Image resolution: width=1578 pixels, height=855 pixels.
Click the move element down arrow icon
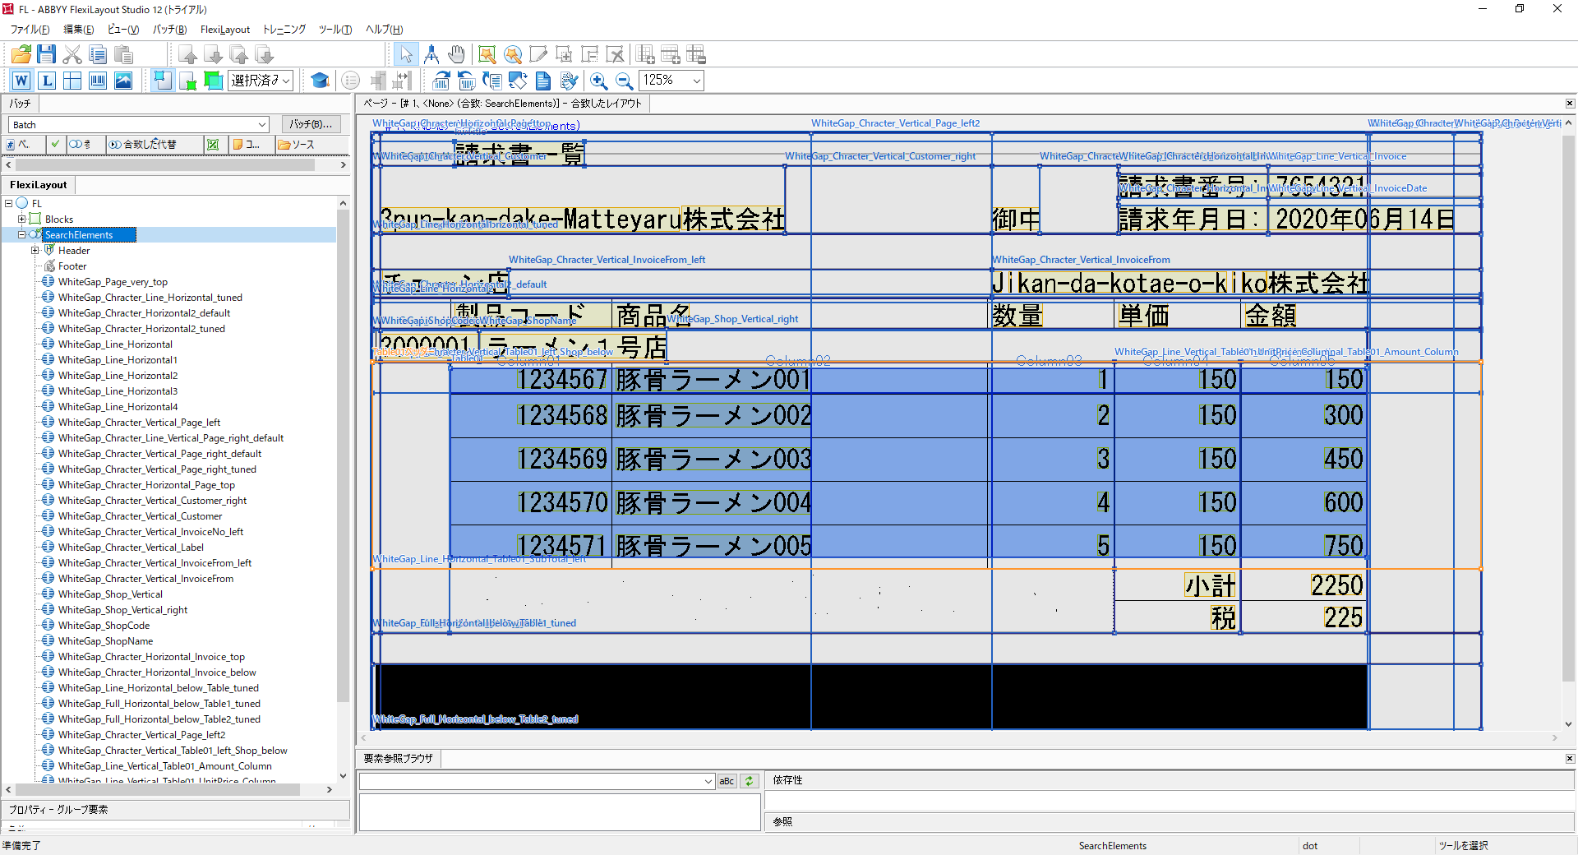pos(213,54)
